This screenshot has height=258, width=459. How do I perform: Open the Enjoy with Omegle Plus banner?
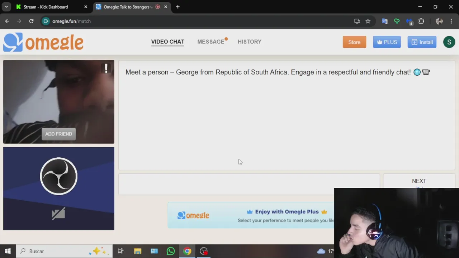(251, 215)
